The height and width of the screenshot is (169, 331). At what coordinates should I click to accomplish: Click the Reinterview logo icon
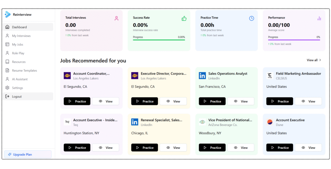(x=8, y=15)
